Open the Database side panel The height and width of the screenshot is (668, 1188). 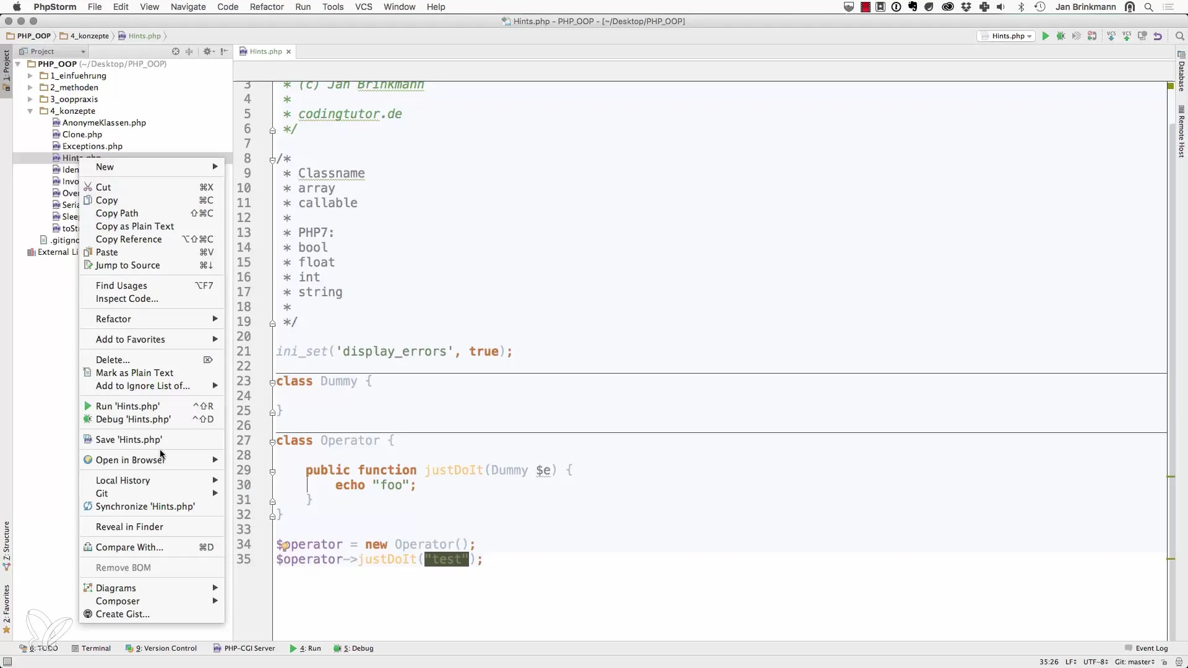click(1181, 72)
